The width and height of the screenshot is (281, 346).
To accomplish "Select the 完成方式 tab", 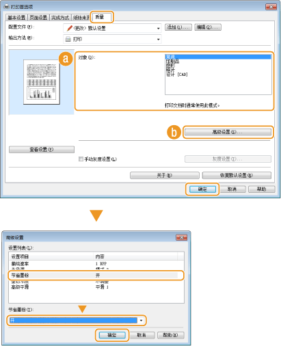I will tap(60, 18).
